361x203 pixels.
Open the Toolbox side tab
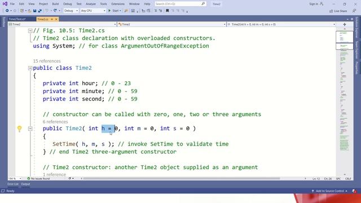(4, 22)
